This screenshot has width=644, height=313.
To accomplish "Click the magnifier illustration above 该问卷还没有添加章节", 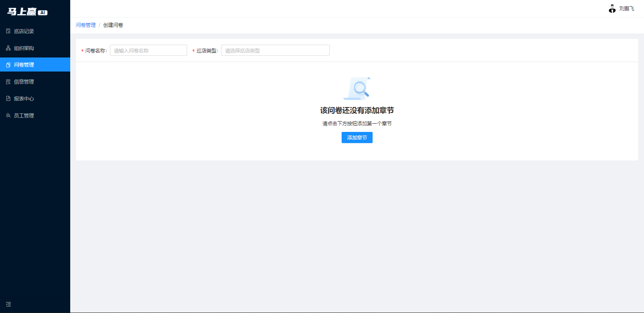I will tap(356, 88).
